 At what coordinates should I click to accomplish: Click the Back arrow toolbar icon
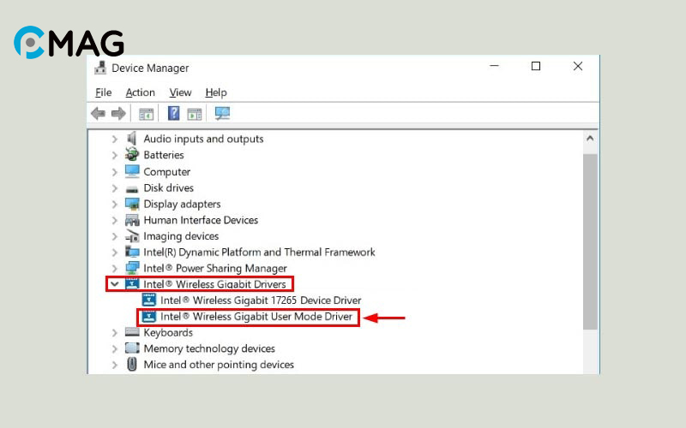[98, 114]
